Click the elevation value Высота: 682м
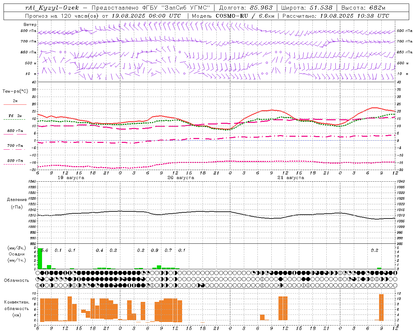 (x=363, y=8)
